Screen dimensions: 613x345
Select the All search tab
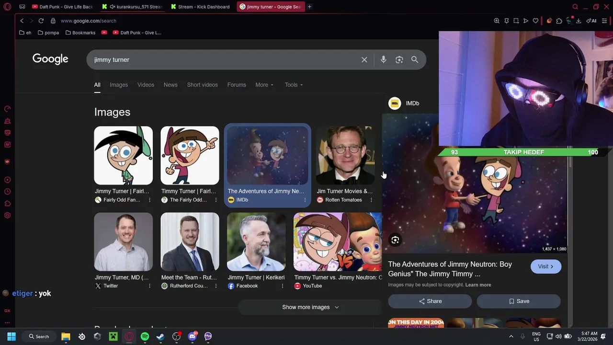[x=97, y=85]
